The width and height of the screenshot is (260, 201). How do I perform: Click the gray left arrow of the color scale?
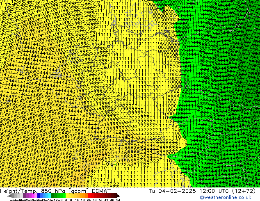[x=9, y=196]
